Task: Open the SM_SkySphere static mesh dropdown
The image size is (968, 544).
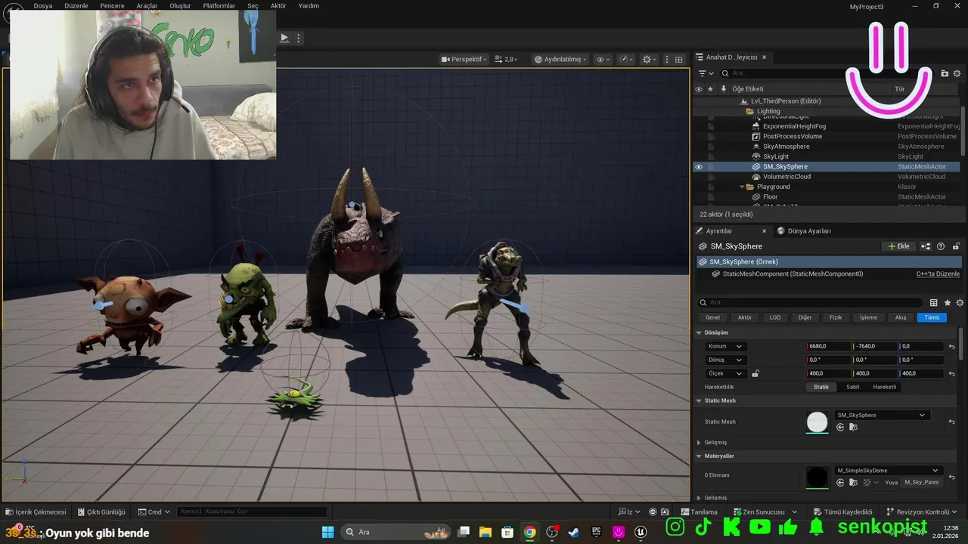Action: pyautogui.click(x=881, y=415)
